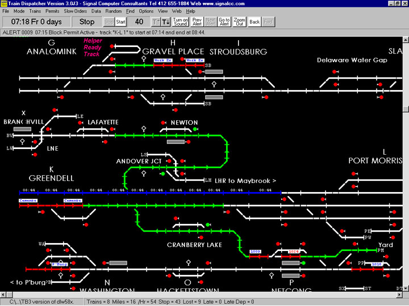
Task: Click the Stop simulation button
Action: pyautogui.click(x=87, y=22)
